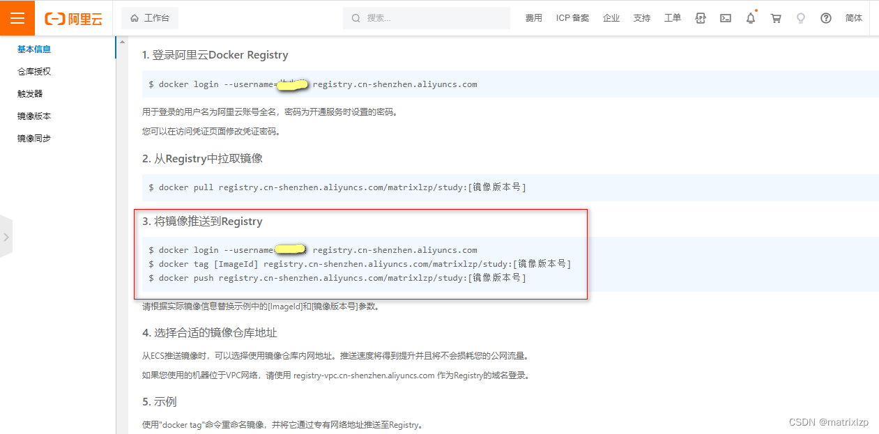Click the first docker login command line
Viewport: 879px width, 434px height.
pyautogui.click(x=313, y=84)
